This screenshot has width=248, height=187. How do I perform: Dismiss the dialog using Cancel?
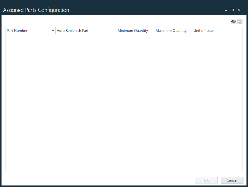232,180
